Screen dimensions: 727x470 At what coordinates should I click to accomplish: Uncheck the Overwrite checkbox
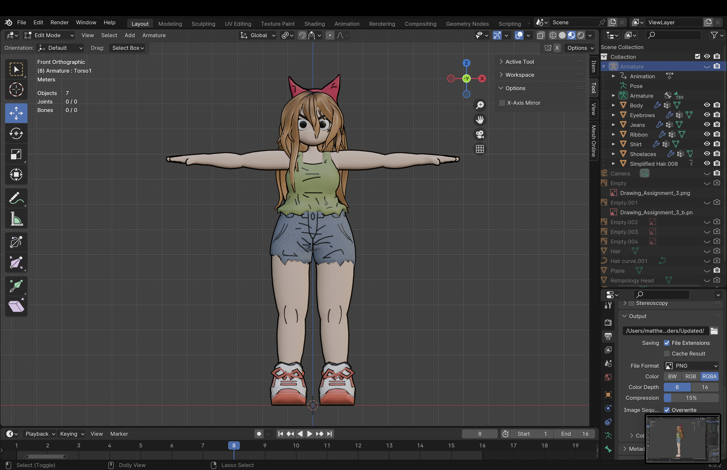(667, 410)
